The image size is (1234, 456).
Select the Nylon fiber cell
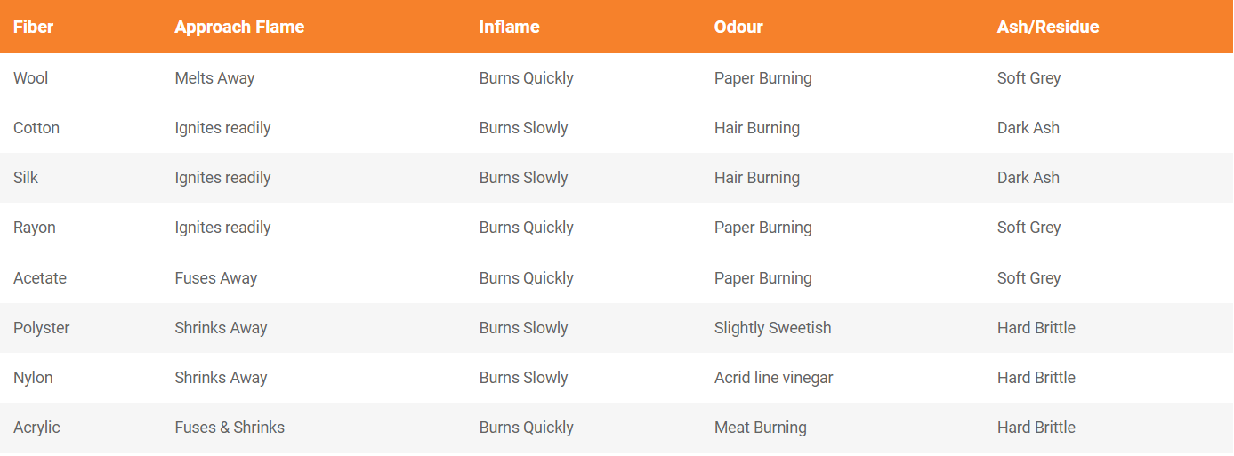coord(33,378)
